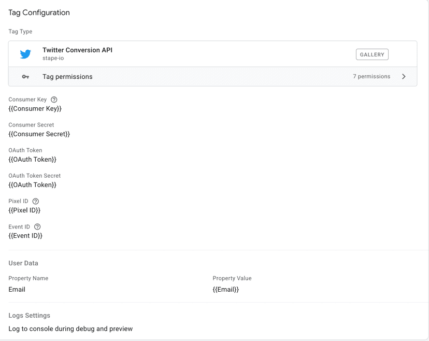The height and width of the screenshot is (341, 429).
Task: Open help tooltip for Event ID
Action: click(37, 226)
